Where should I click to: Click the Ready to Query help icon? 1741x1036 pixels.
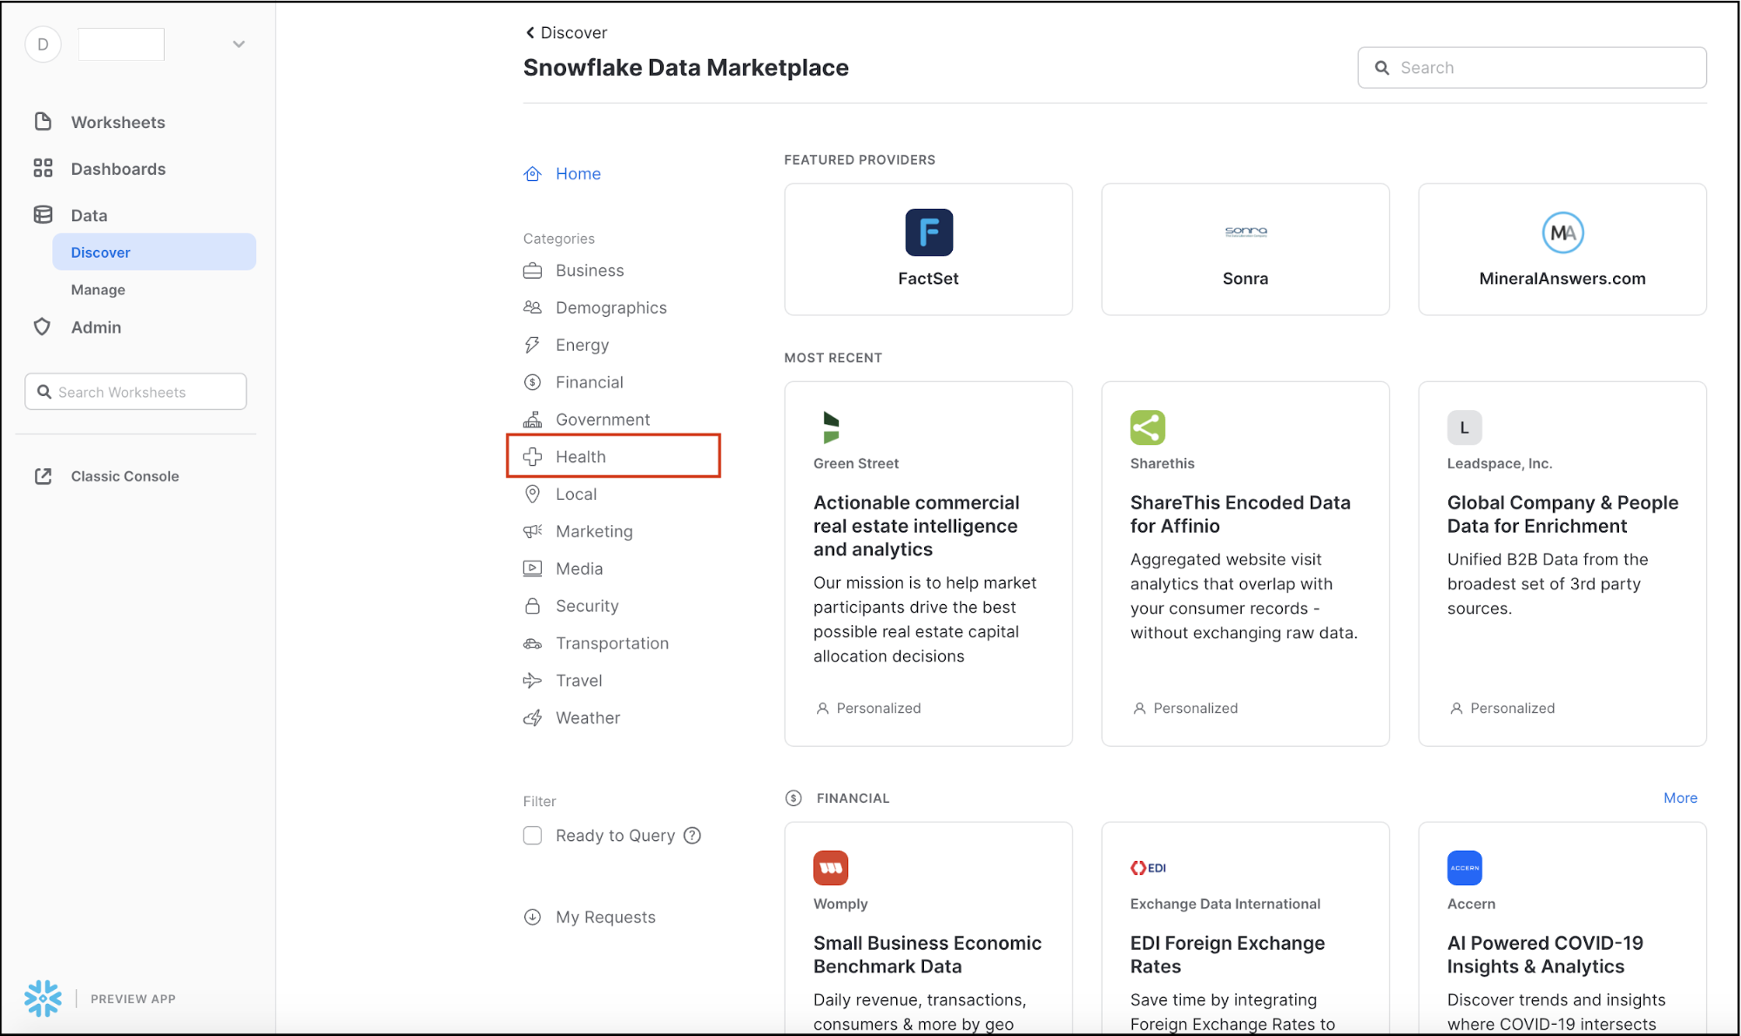click(x=692, y=836)
